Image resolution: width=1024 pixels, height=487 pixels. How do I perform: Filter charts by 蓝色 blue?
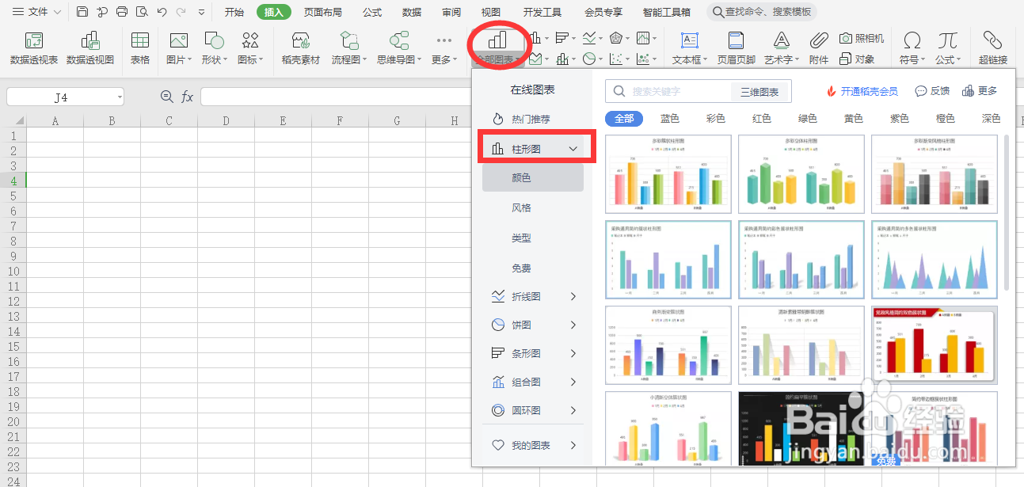(670, 118)
